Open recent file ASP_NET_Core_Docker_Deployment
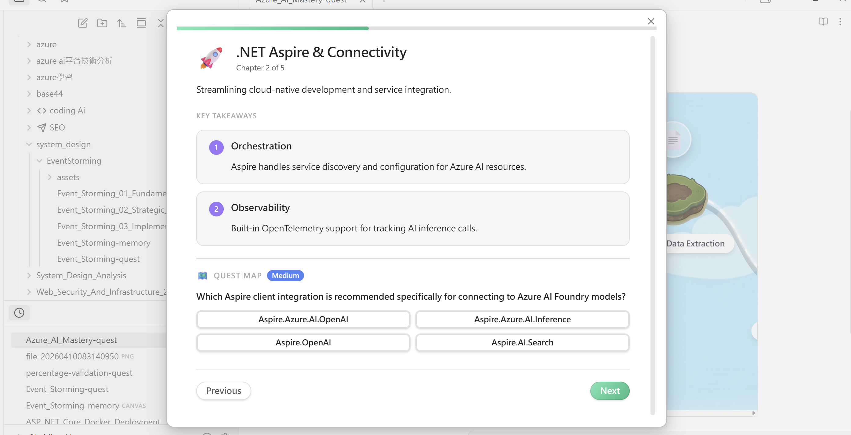Screen dimensions: 851x435 93,422
